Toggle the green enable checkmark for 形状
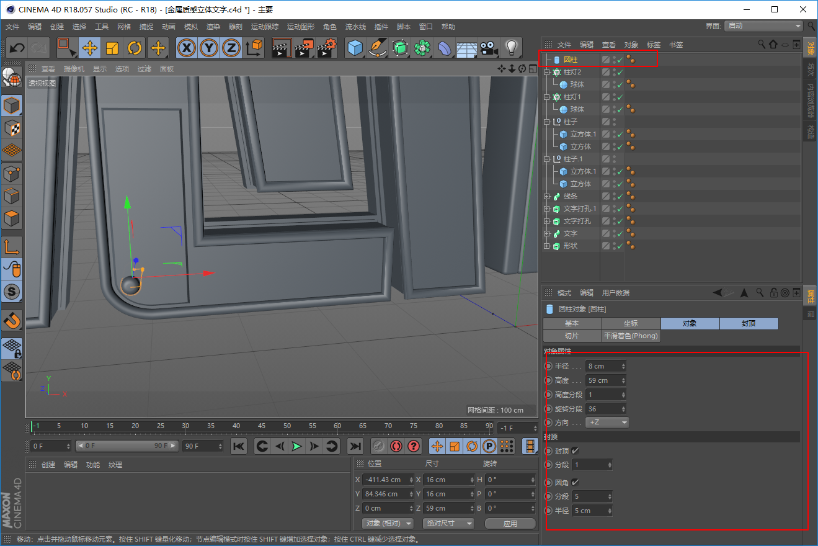 click(x=620, y=246)
